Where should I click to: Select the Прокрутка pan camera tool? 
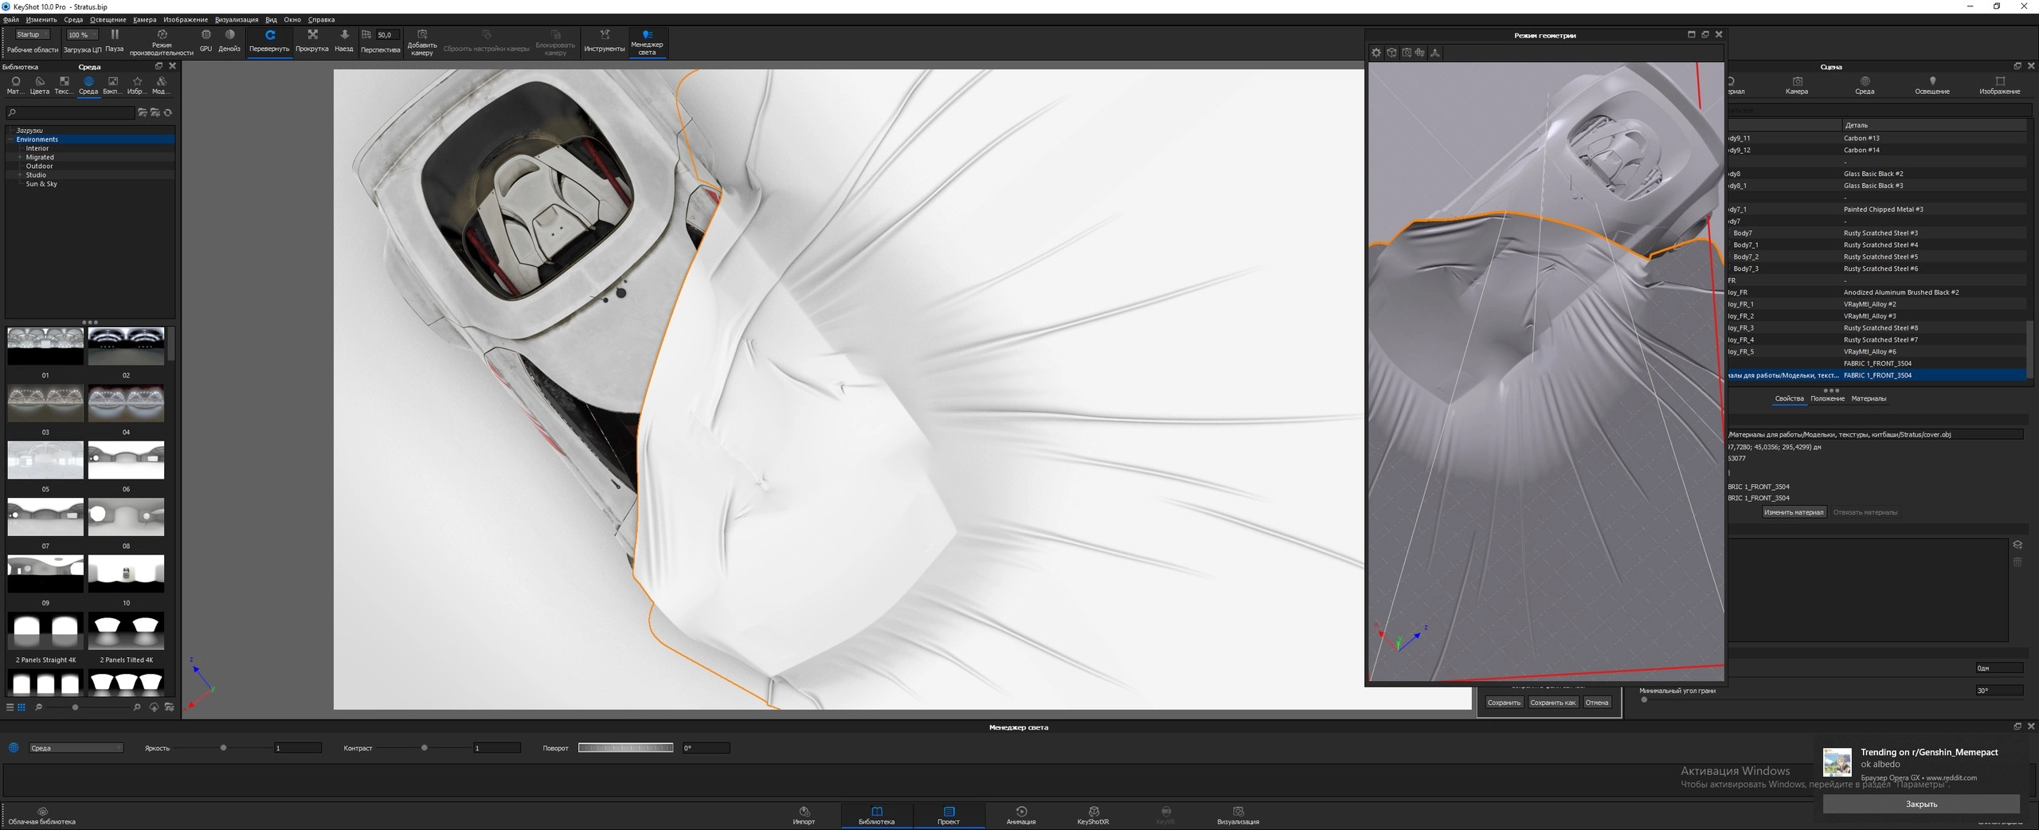(312, 36)
